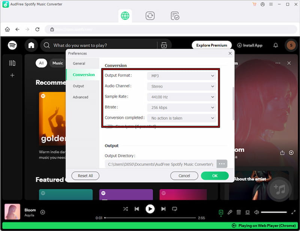Open the Audio Channel dropdown
The width and height of the screenshot is (300, 231).
181,86
